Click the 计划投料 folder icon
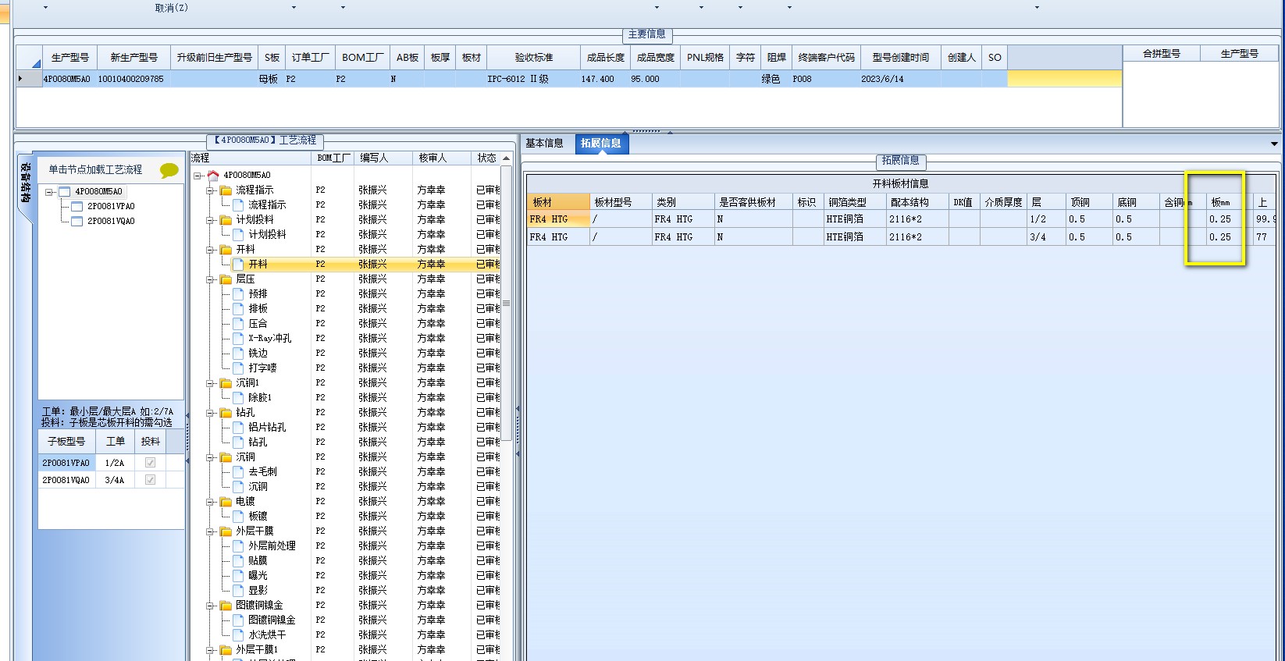Image resolution: width=1285 pixels, height=661 pixels. pyautogui.click(x=226, y=220)
